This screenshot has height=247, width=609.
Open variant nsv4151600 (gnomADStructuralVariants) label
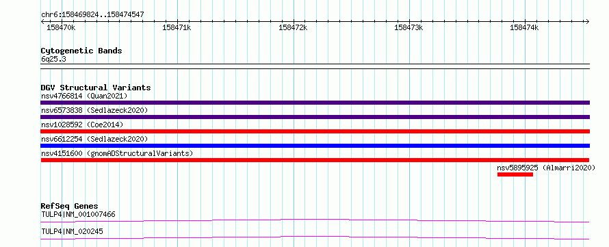click(117, 153)
